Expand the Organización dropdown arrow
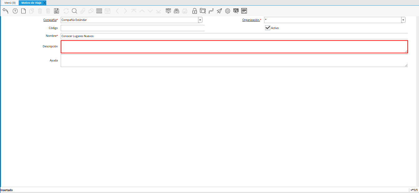This screenshot has height=193, width=419. [x=403, y=20]
